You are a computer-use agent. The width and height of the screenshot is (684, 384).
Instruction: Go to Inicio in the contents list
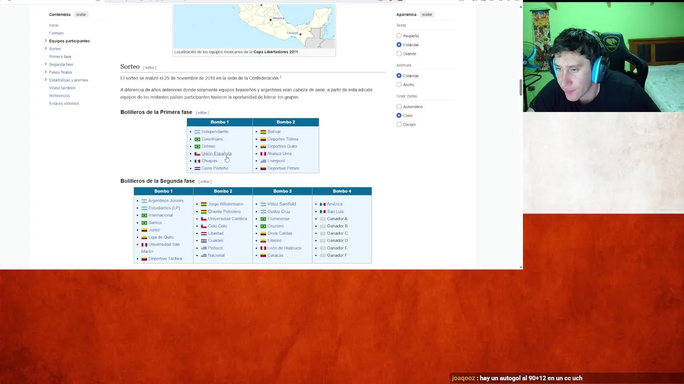click(53, 25)
